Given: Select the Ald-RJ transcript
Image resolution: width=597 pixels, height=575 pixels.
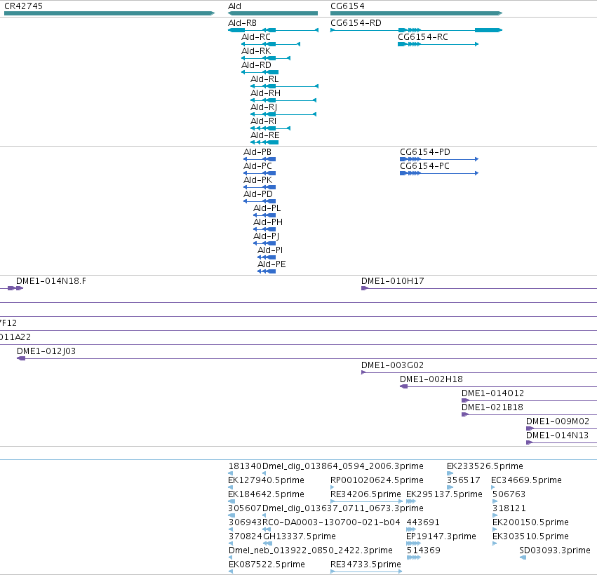Looking at the screenshot, I should (283, 114).
